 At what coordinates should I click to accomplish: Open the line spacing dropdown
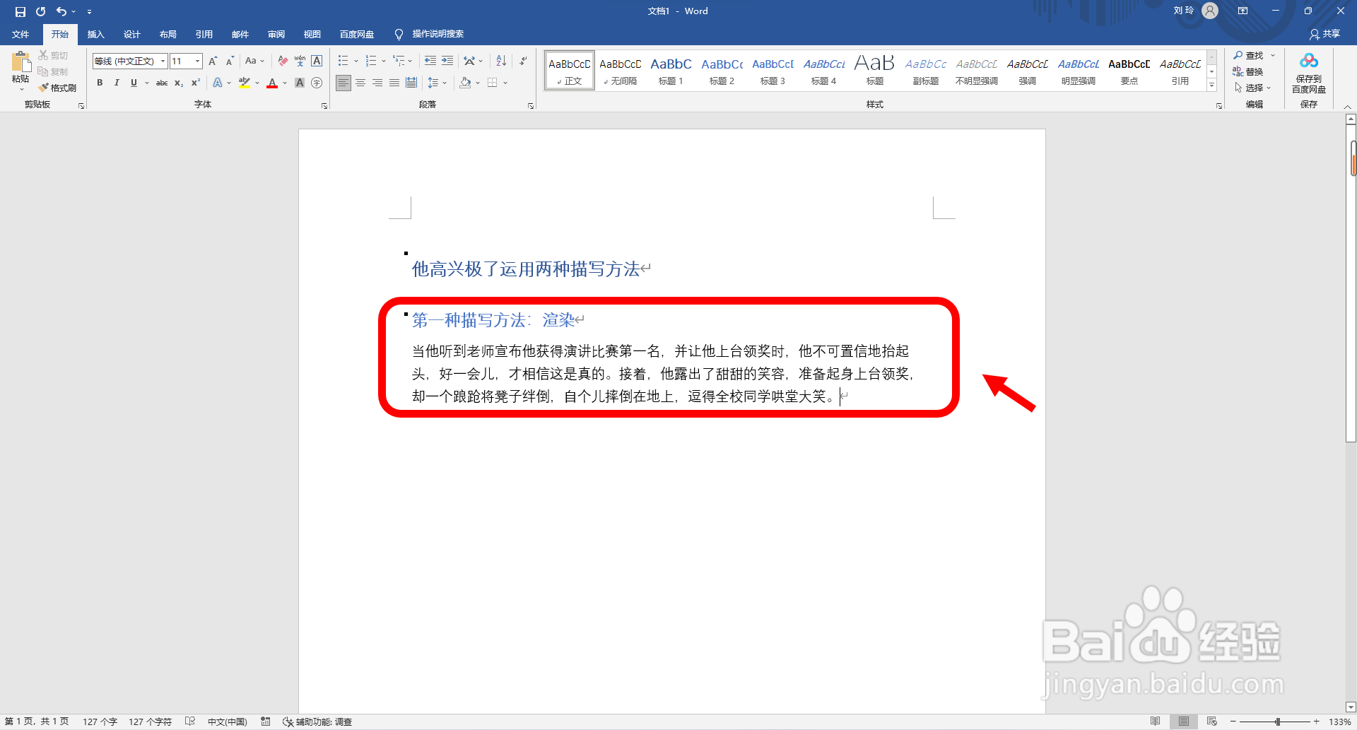(437, 83)
